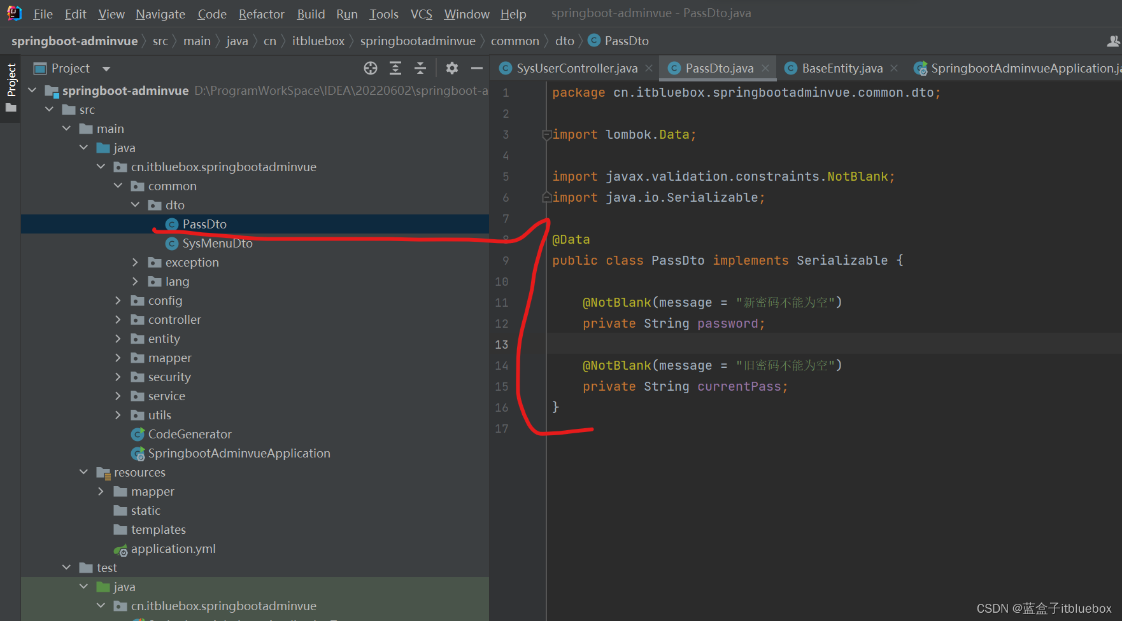Click fold marker beside import lombok line
The width and height of the screenshot is (1122, 621).
[x=546, y=135]
